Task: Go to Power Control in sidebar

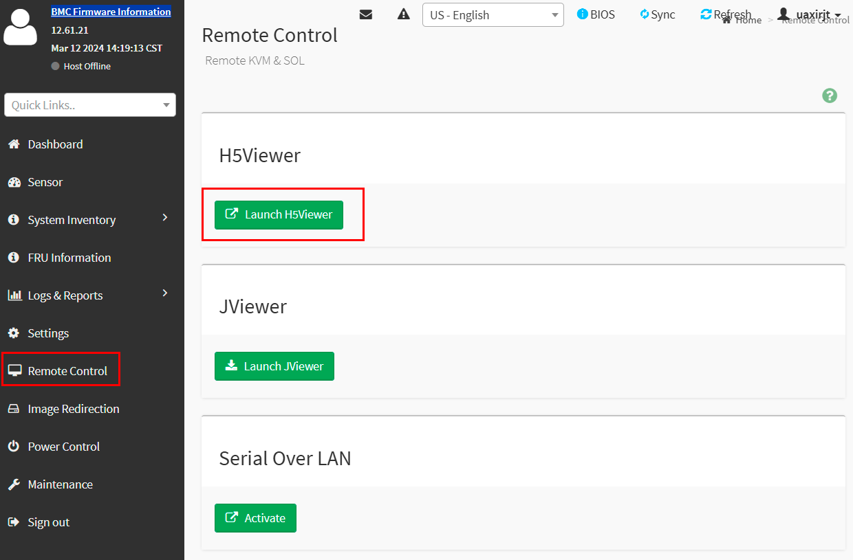Action: point(63,447)
